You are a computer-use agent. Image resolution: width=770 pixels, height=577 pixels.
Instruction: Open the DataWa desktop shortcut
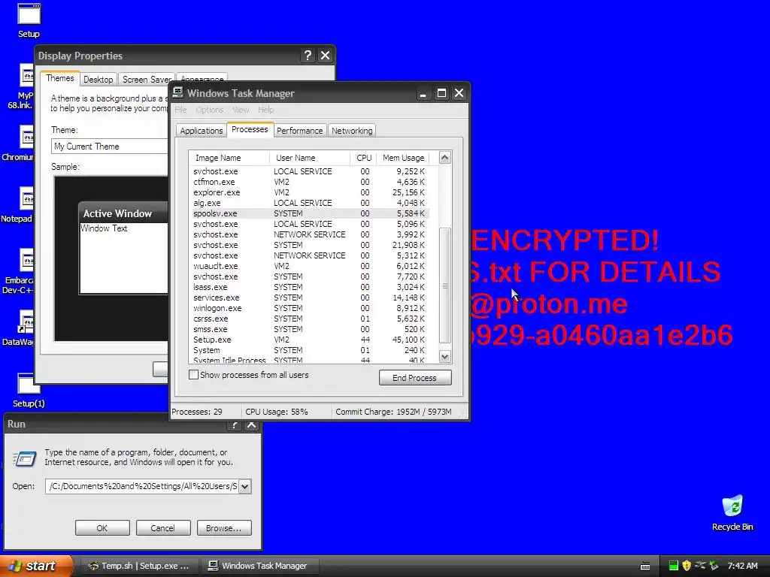[x=20, y=328]
